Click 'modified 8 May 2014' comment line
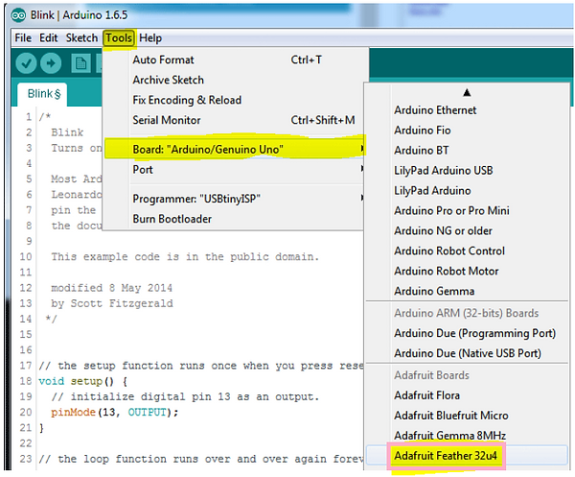 111,288
